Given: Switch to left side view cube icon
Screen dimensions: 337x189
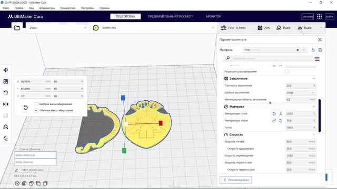Looking at the screenshot, I should [x=38, y=183].
